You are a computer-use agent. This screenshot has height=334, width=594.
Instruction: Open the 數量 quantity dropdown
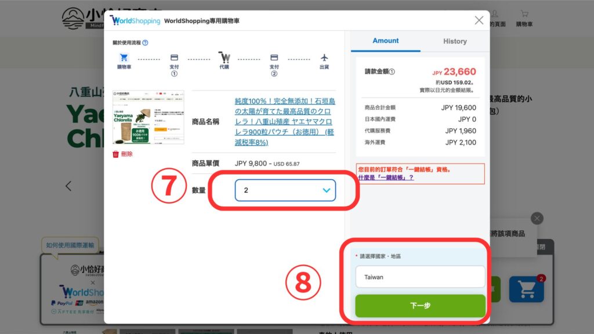pos(285,190)
